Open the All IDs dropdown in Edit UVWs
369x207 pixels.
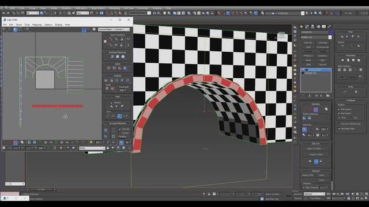pyautogui.click(x=92, y=148)
